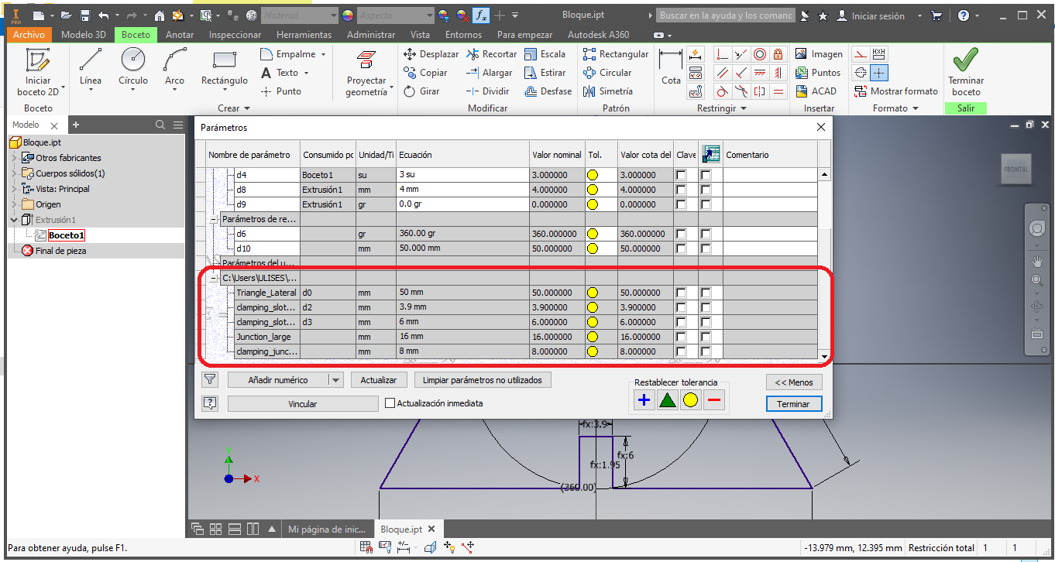Insert an Imagen into the sketch

(819, 54)
